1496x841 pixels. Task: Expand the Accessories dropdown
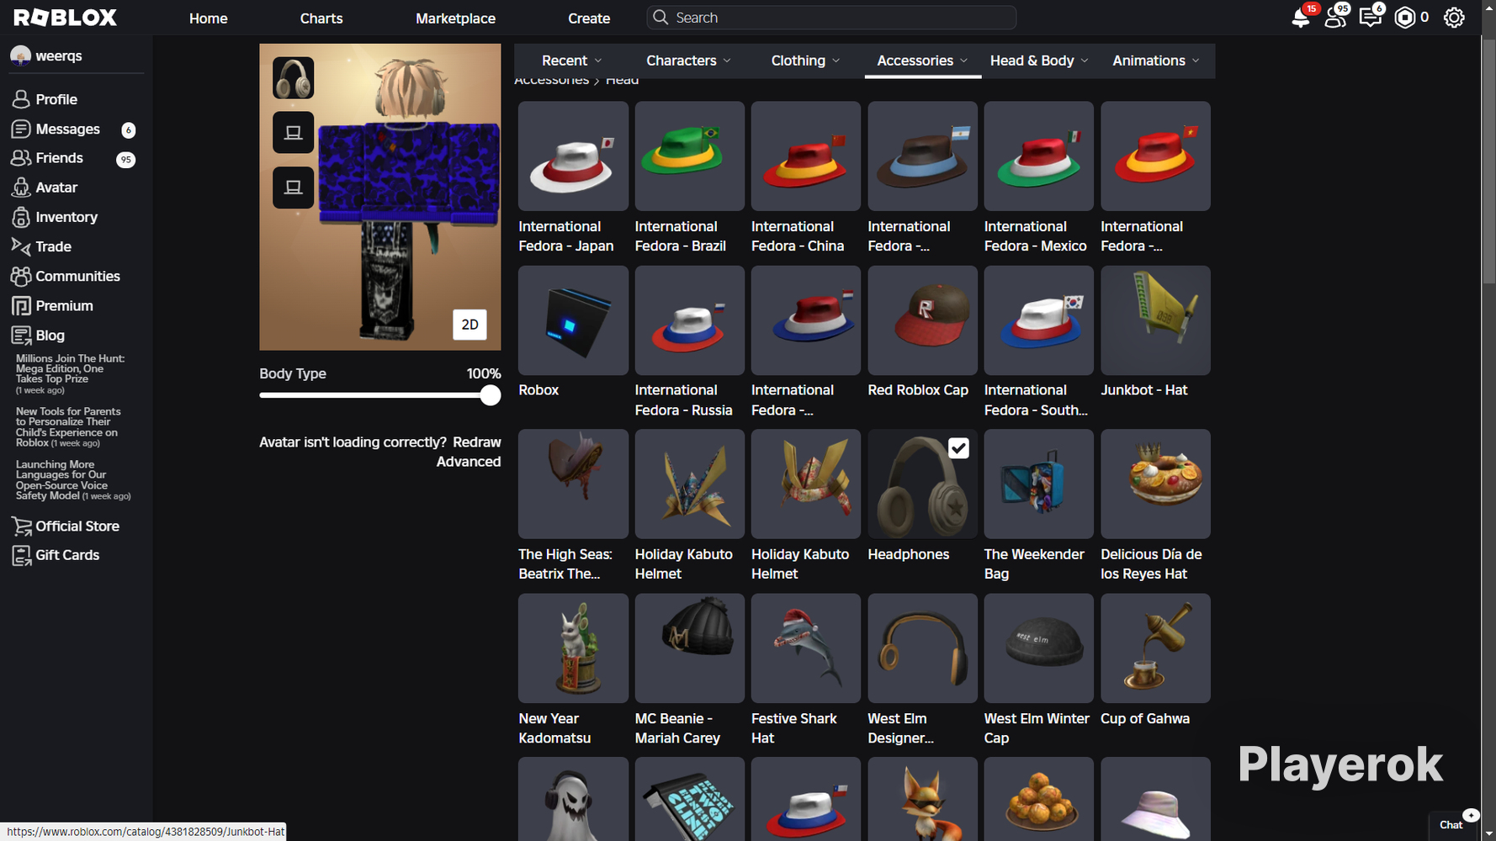922,61
